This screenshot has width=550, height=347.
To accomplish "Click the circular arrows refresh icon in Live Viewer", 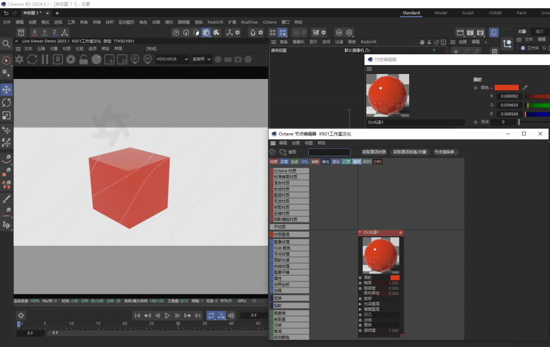I will [x=32, y=59].
